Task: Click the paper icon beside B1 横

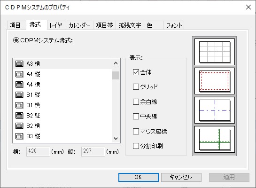Action: [x=19, y=105]
